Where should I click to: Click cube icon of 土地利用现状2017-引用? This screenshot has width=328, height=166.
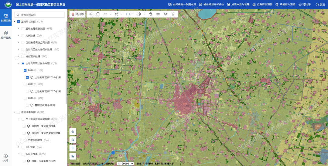pos(32,91)
